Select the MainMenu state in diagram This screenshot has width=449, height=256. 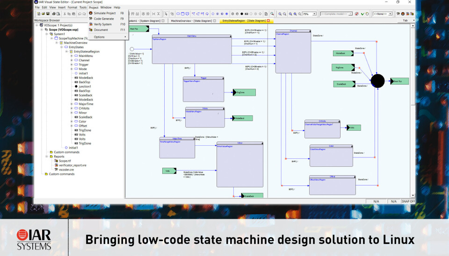point(192,49)
